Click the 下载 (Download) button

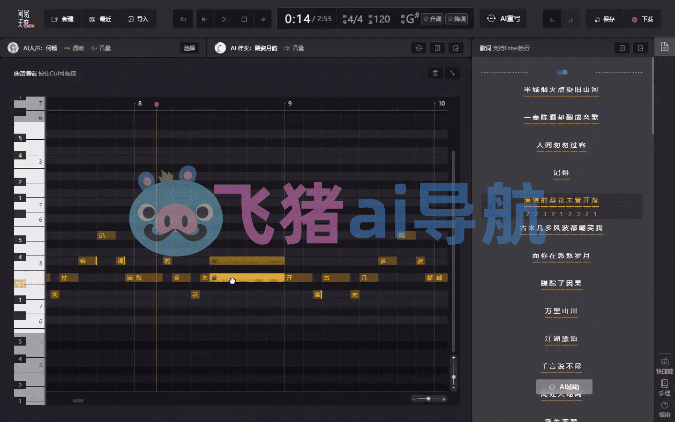642,19
